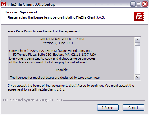The image size is (149, 115).
Task: Click the 59 Temple Place address line
Action: tap(55, 55)
